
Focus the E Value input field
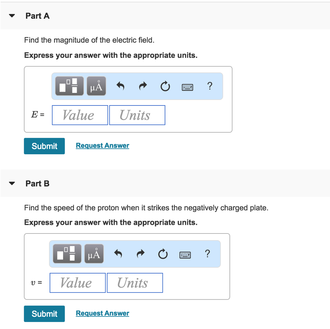[80, 115]
